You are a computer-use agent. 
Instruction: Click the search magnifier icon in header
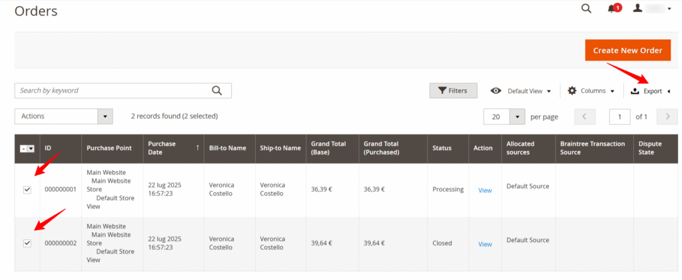point(586,9)
